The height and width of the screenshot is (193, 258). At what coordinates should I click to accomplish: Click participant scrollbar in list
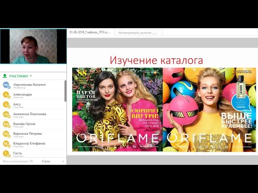tap(65, 91)
